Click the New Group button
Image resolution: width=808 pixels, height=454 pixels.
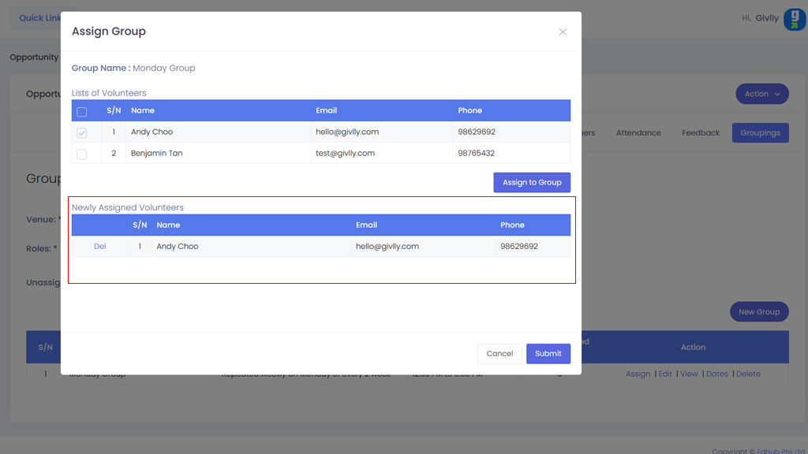coord(758,312)
